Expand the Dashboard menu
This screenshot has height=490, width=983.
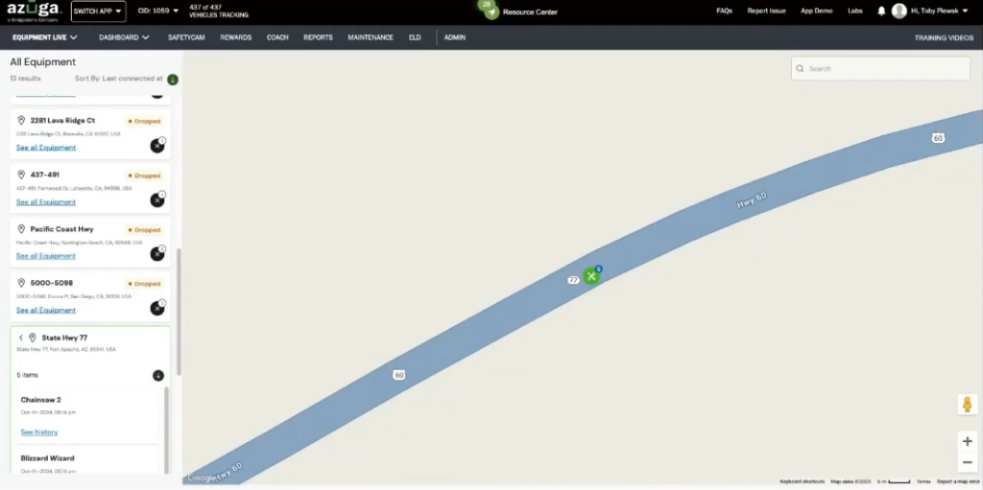coord(124,37)
